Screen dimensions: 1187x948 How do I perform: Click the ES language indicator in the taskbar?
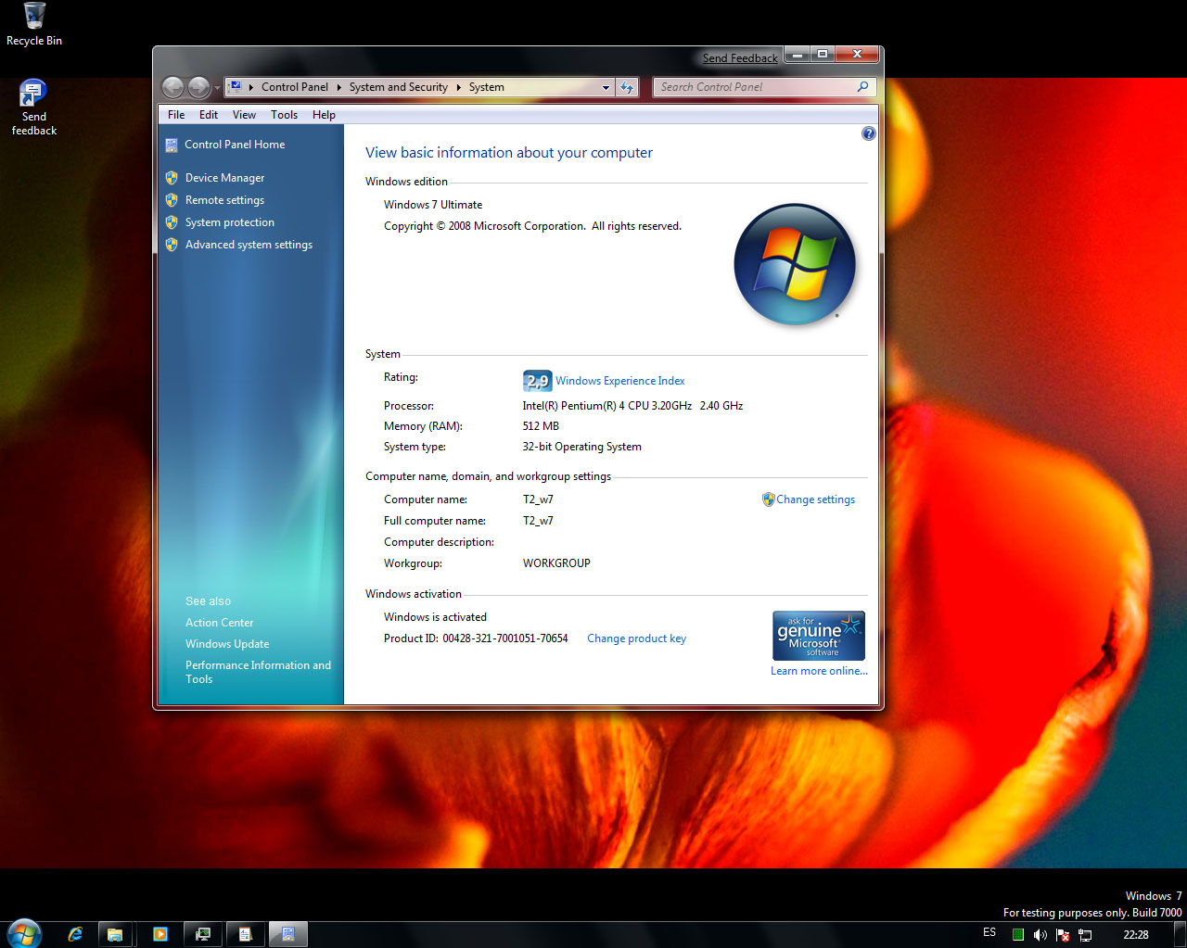pos(989,932)
